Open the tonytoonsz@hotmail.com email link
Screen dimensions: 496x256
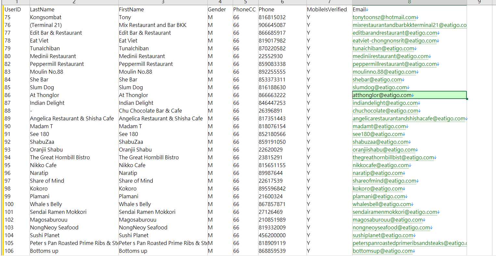pos(384,17)
